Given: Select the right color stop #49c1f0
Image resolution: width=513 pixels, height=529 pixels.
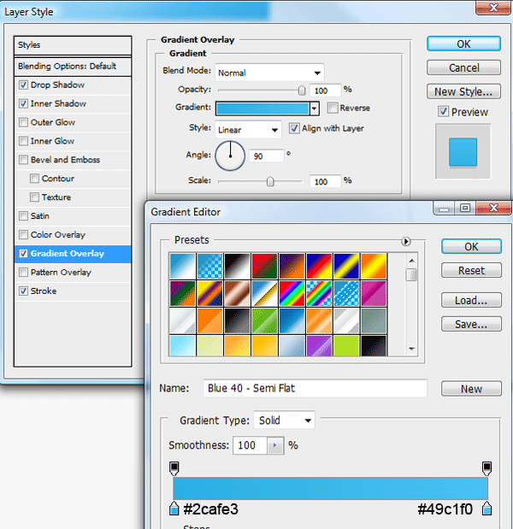Looking at the screenshot, I should click(486, 508).
